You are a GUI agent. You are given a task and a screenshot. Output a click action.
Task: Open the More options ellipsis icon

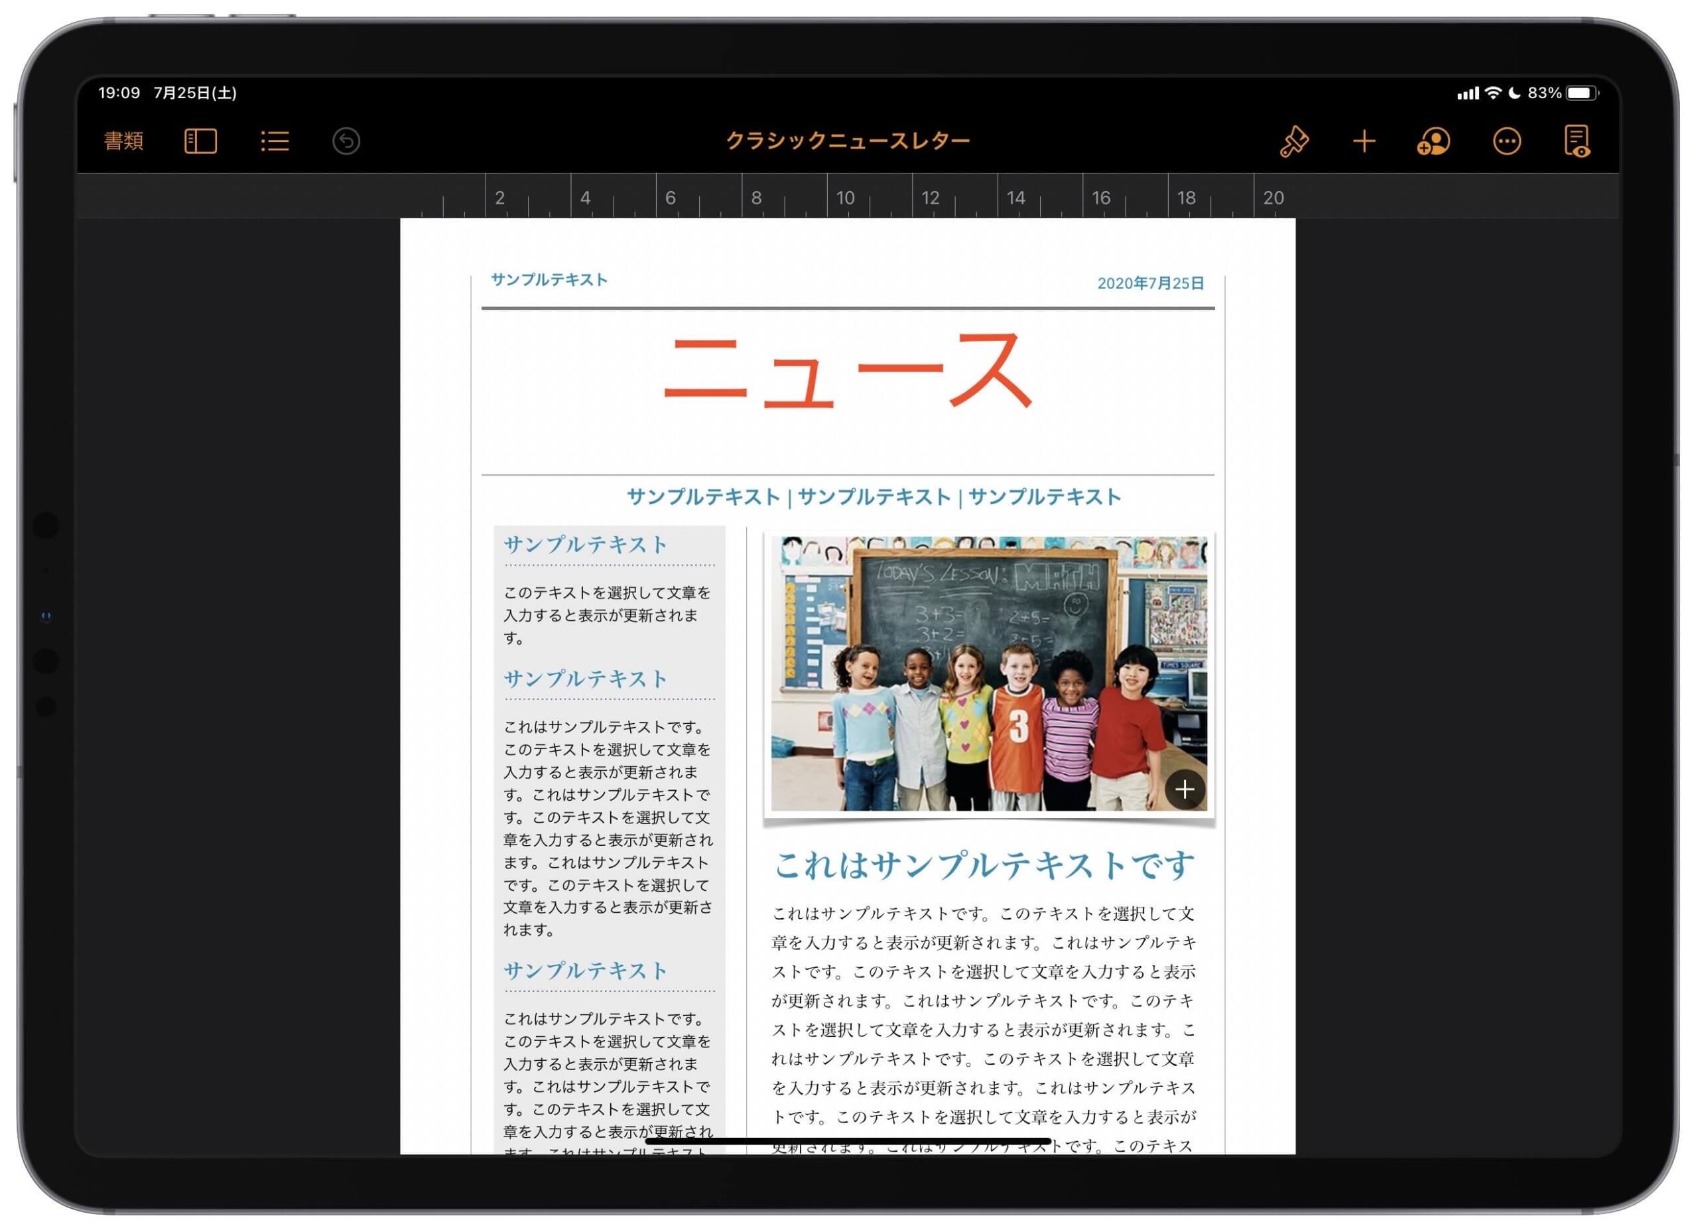(x=1507, y=140)
